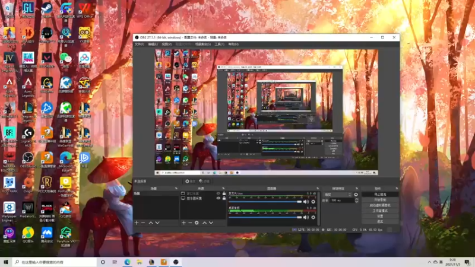
Task: Open transition properties gear next to 渐变
Action: pyautogui.click(x=356, y=195)
